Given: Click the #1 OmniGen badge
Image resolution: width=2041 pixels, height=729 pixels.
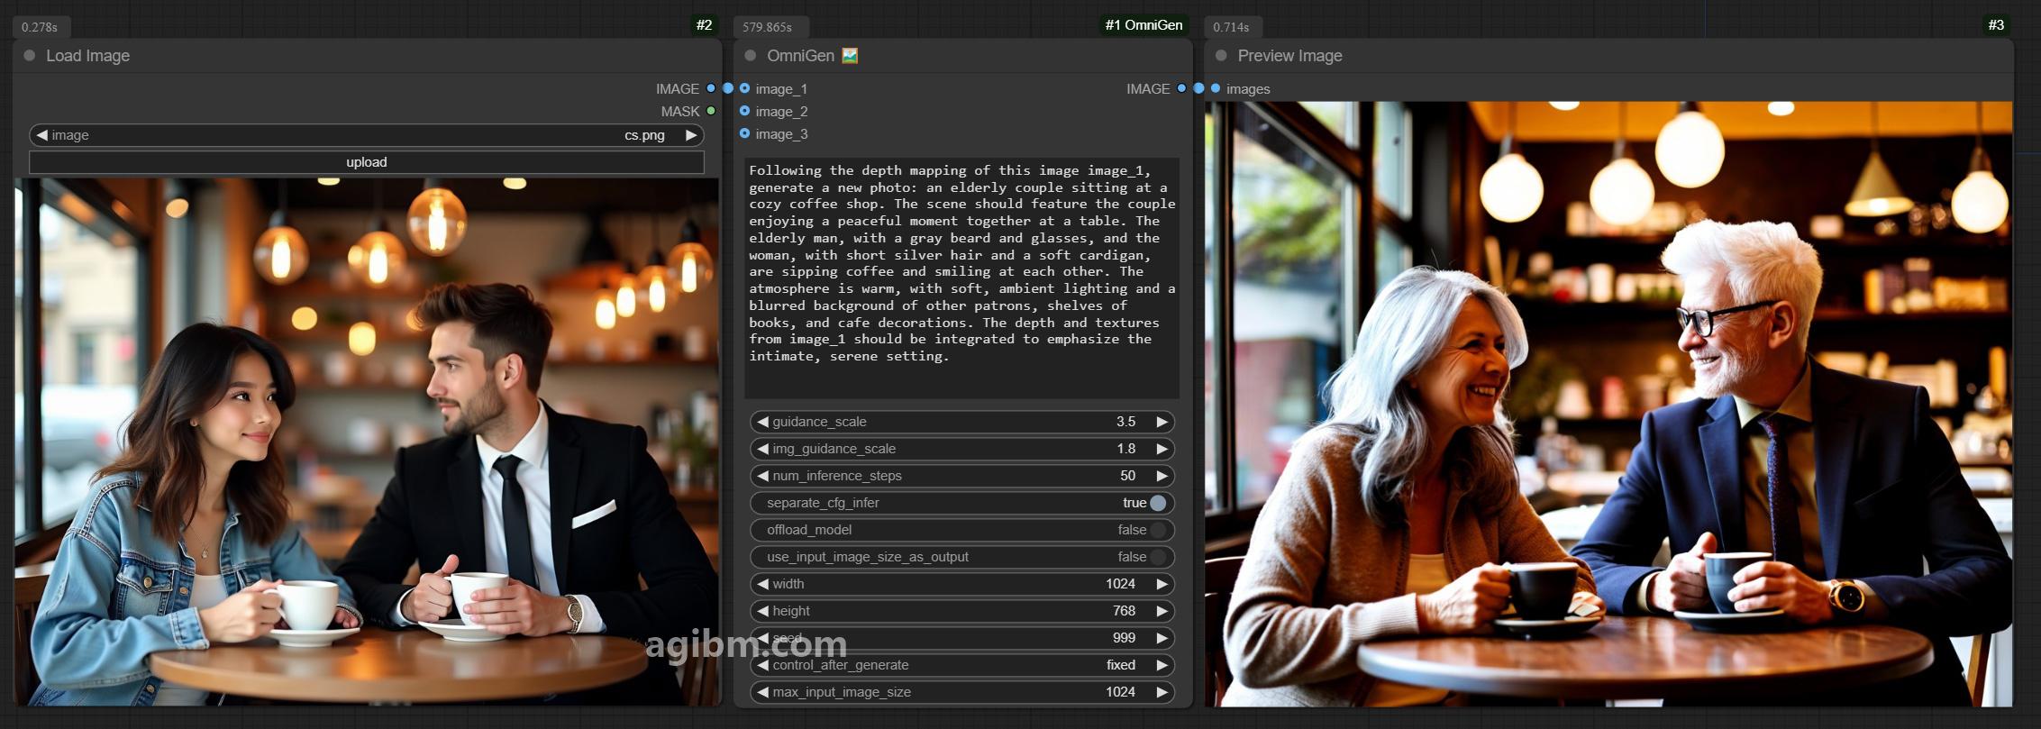Looking at the screenshot, I should click(1144, 25).
